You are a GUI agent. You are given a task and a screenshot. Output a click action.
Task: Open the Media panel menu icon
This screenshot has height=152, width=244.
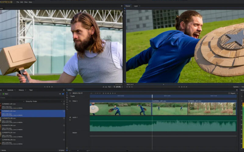point(64,90)
